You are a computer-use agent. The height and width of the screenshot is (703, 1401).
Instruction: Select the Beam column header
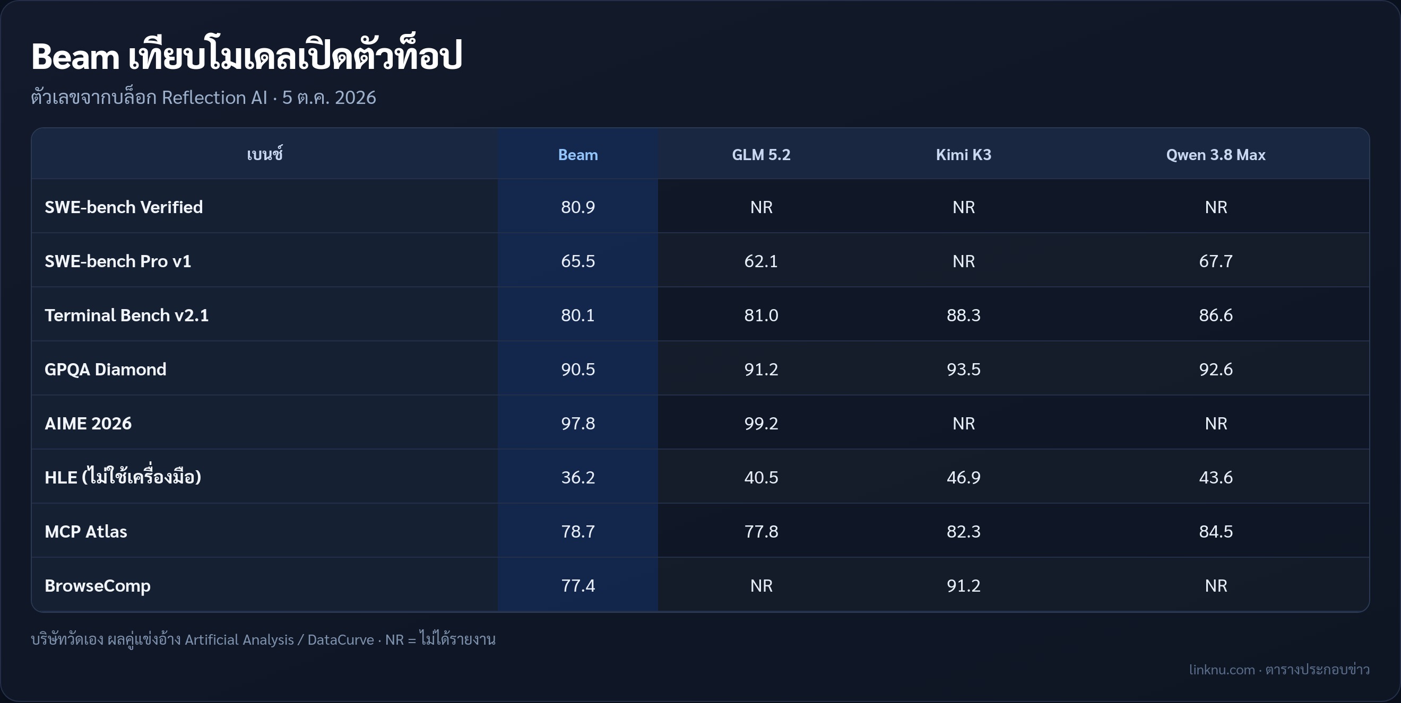tap(577, 155)
